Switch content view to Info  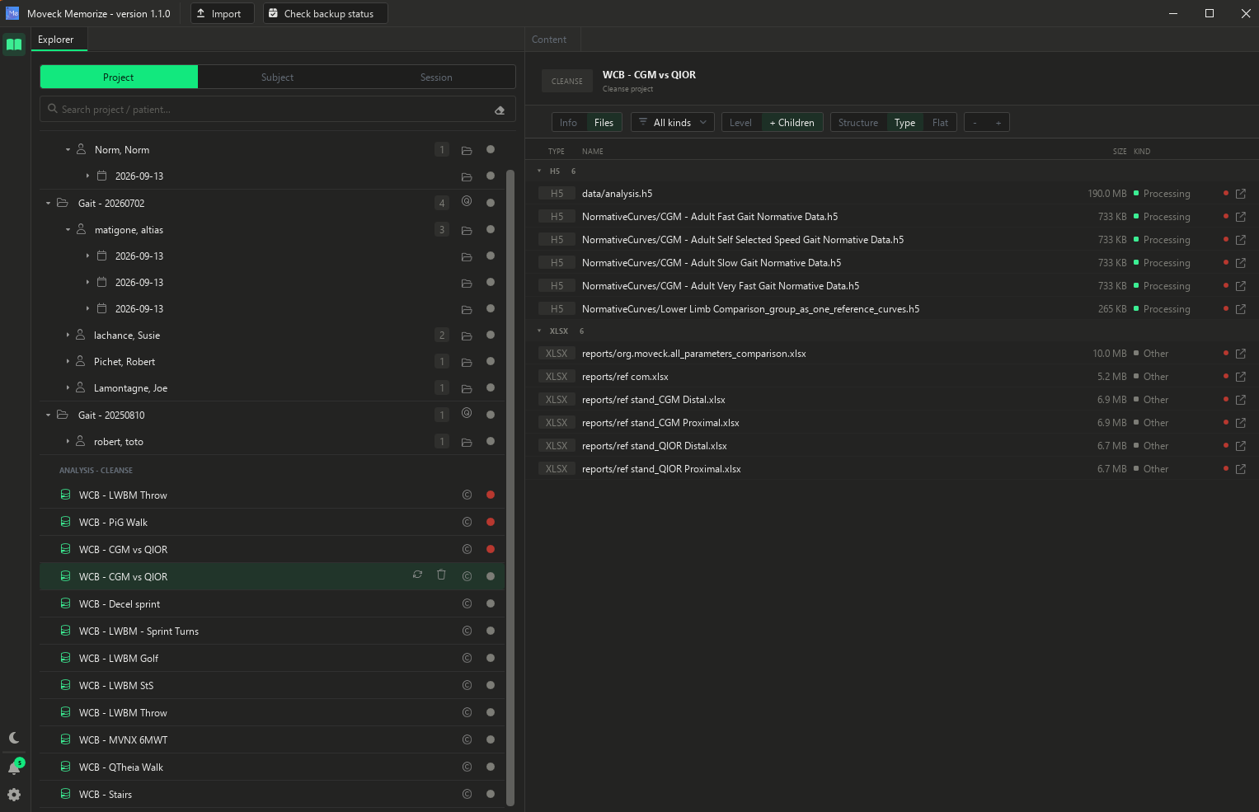tap(569, 123)
